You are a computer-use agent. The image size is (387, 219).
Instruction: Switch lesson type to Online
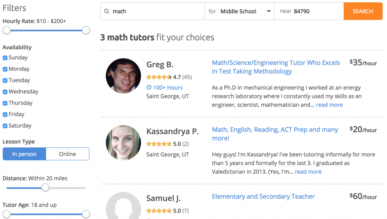67,154
